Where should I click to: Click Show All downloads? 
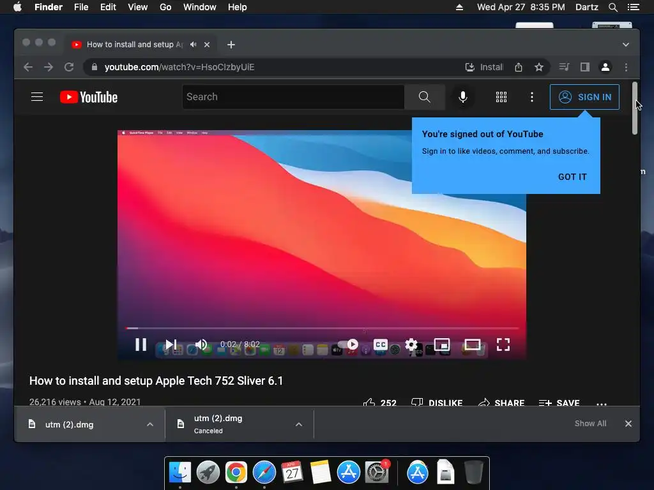tap(590, 424)
